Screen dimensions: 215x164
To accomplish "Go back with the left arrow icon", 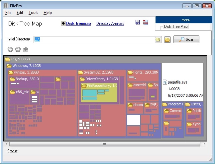I will click(10, 49).
